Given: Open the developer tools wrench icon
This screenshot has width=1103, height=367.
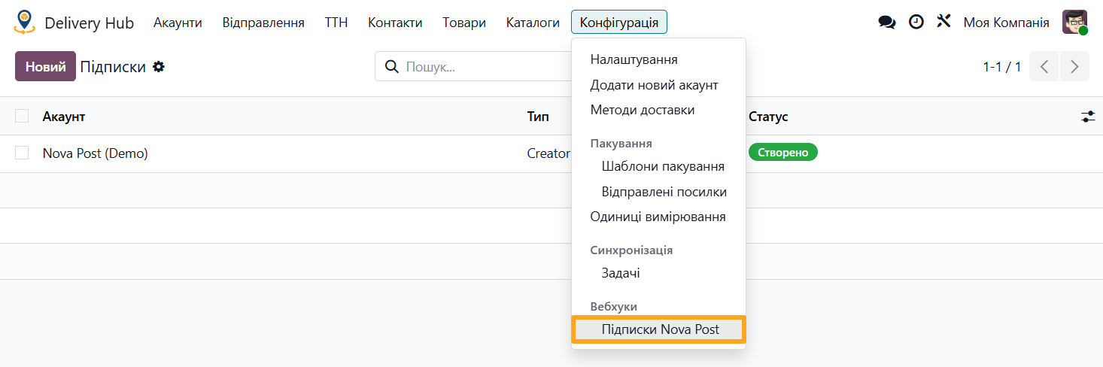Looking at the screenshot, I should (x=943, y=22).
